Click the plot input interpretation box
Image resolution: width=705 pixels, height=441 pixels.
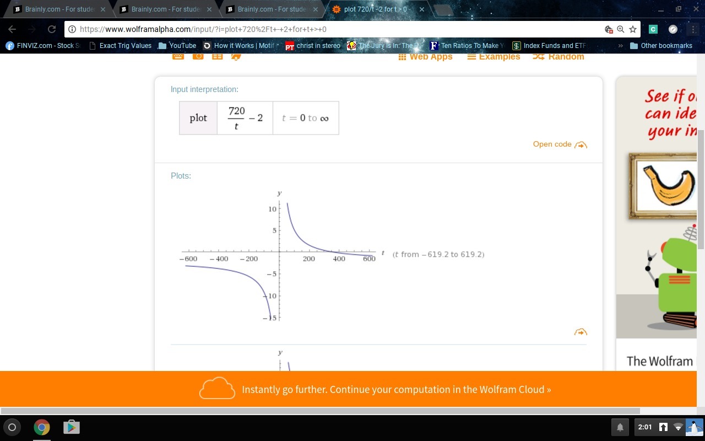[259, 117]
